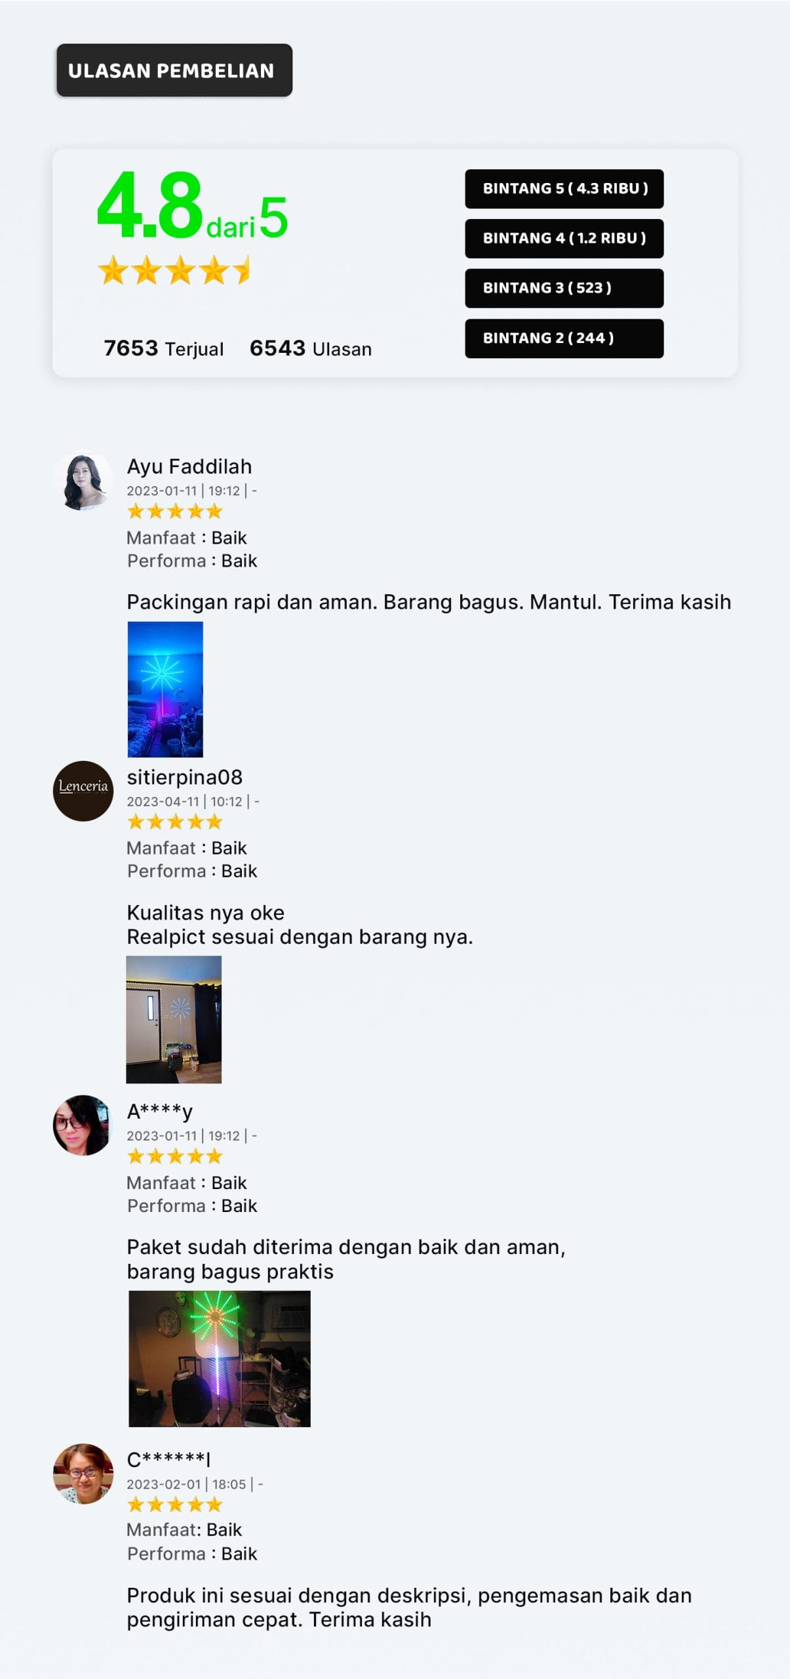Open the BINTANG 2 (244) filter

click(564, 338)
